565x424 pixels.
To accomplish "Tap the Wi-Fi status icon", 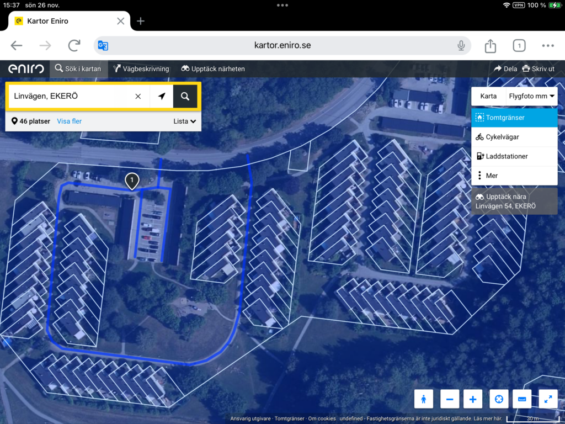I will (x=507, y=5).
